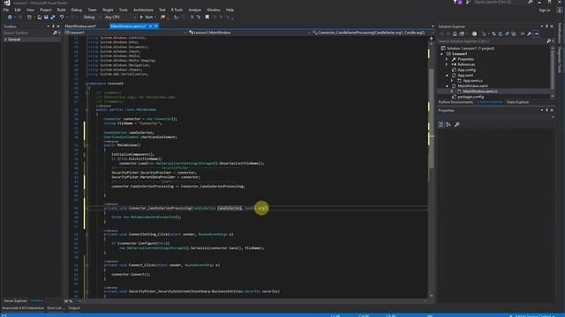Image resolution: width=565 pixels, height=317 pixels.
Task: Pin the Toolbox panel with pushpin icon
Action: tap(53, 26)
